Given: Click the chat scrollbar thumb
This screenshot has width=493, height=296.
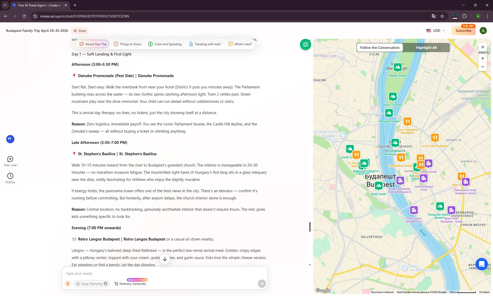Looking at the screenshot, I should [x=310, y=227].
